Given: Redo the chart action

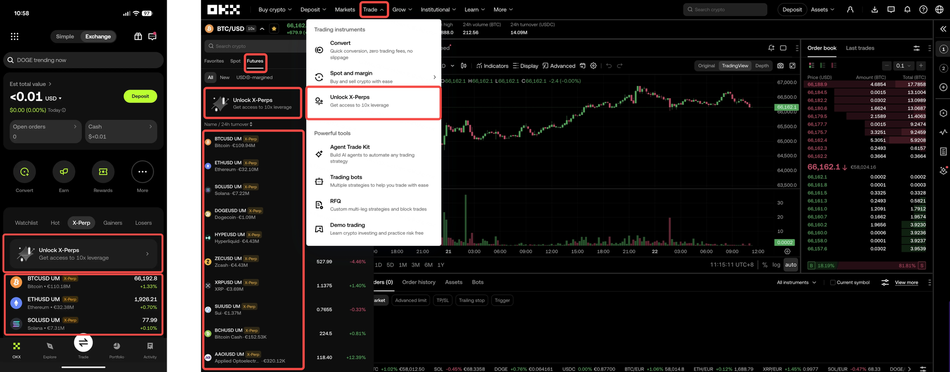Looking at the screenshot, I should [620, 66].
